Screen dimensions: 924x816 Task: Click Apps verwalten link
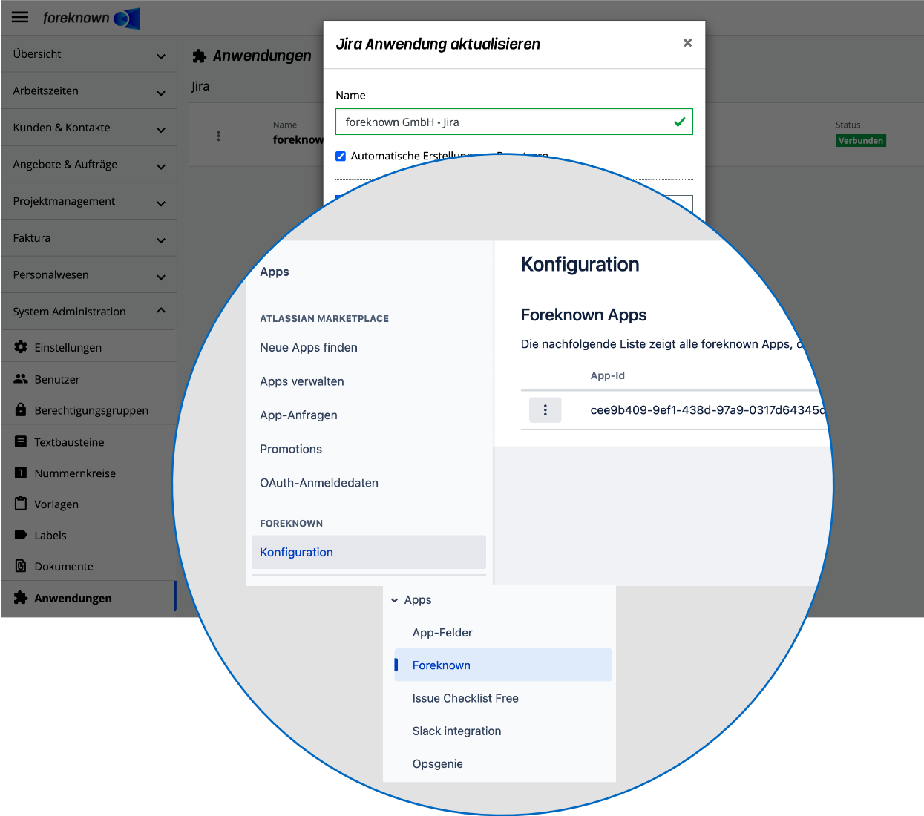point(302,381)
